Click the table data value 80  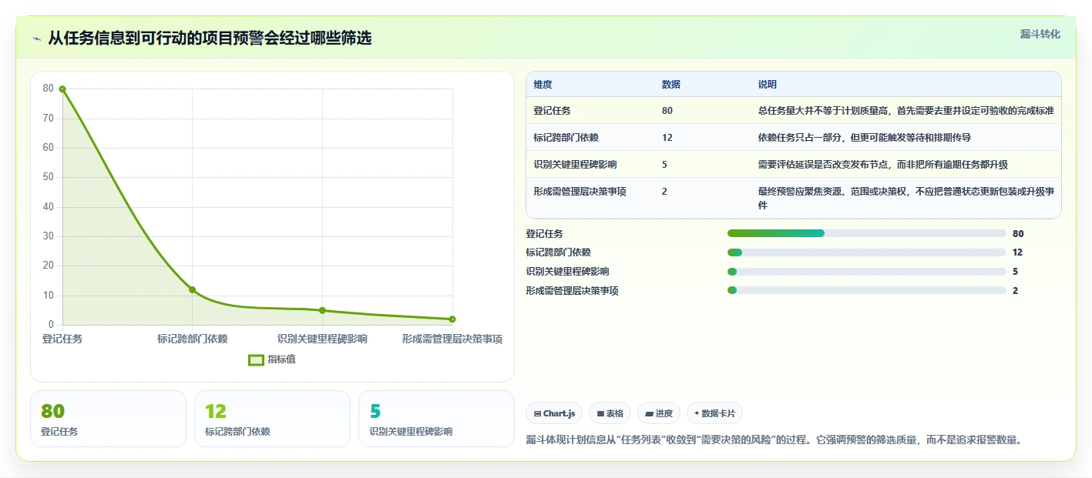667,111
